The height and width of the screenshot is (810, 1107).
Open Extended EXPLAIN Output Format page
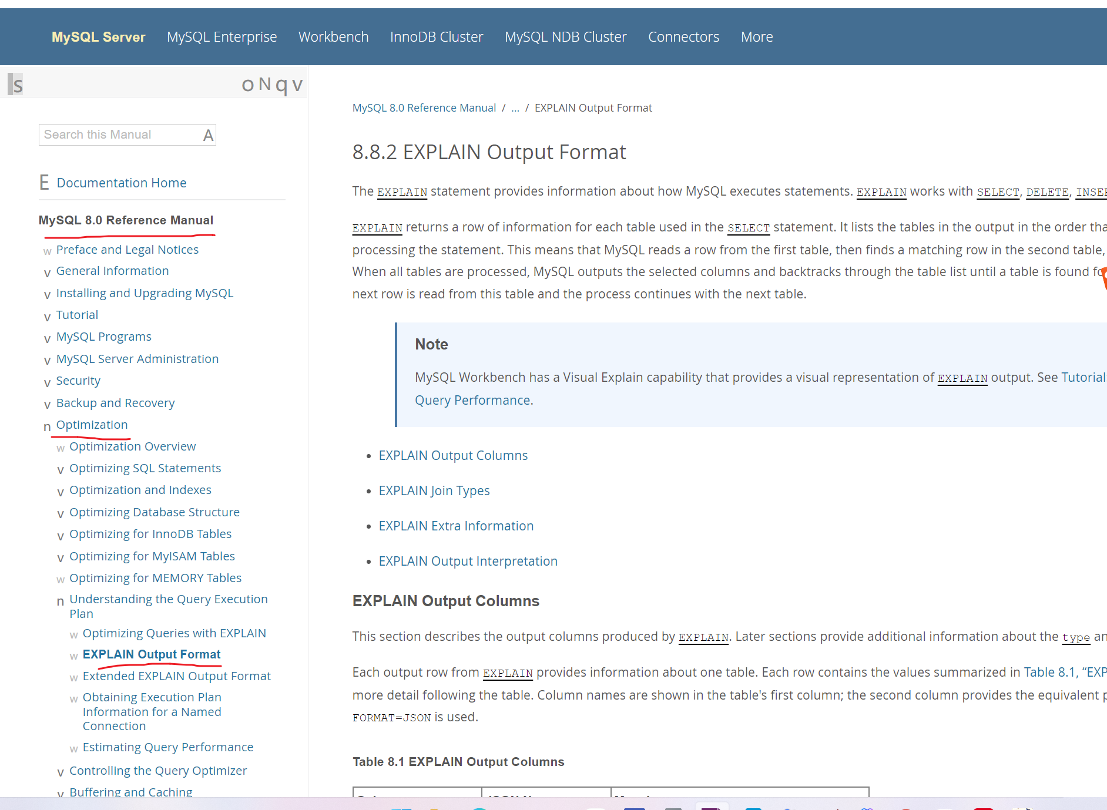pos(176,676)
